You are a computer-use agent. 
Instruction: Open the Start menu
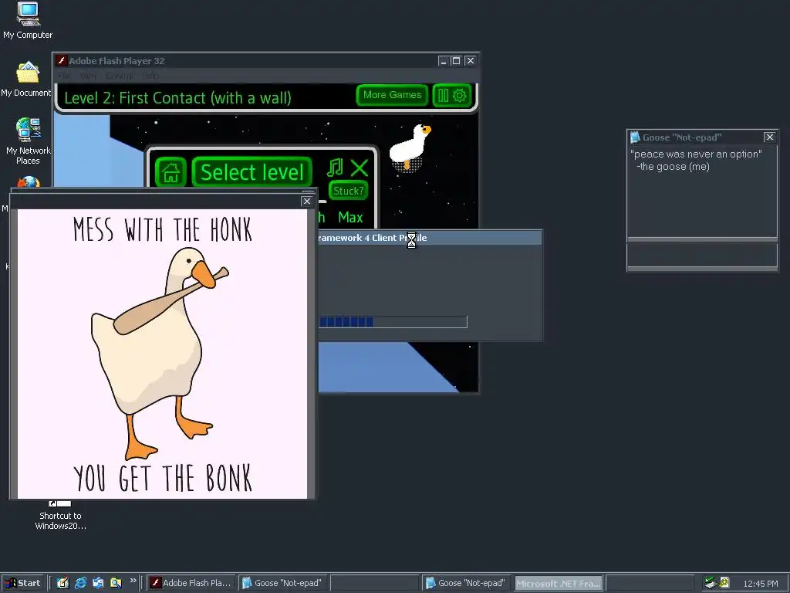pos(22,583)
